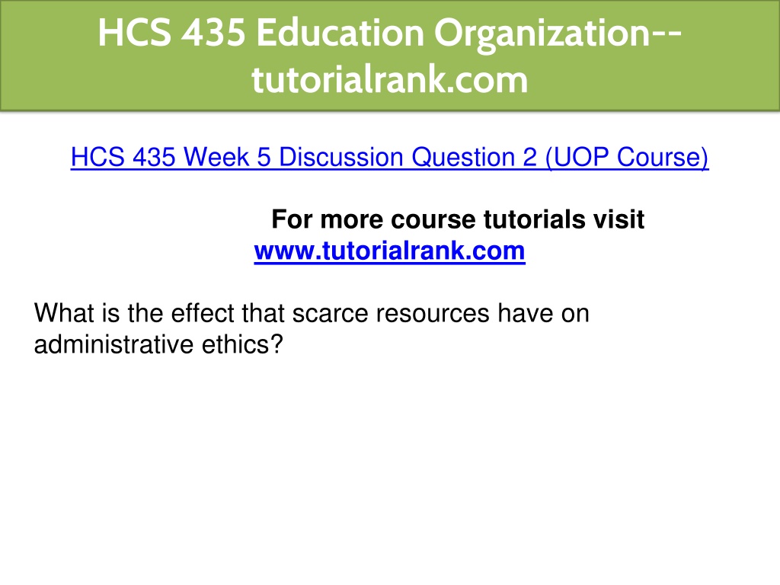Click '(UOP Course)' in the blue link

pos(627,158)
